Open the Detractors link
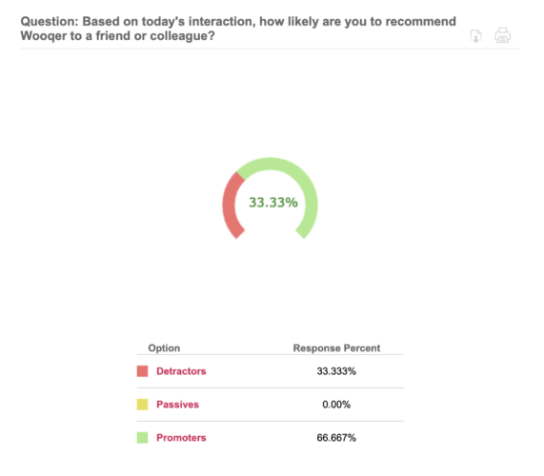This screenshot has width=544, height=476. pos(181,371)
